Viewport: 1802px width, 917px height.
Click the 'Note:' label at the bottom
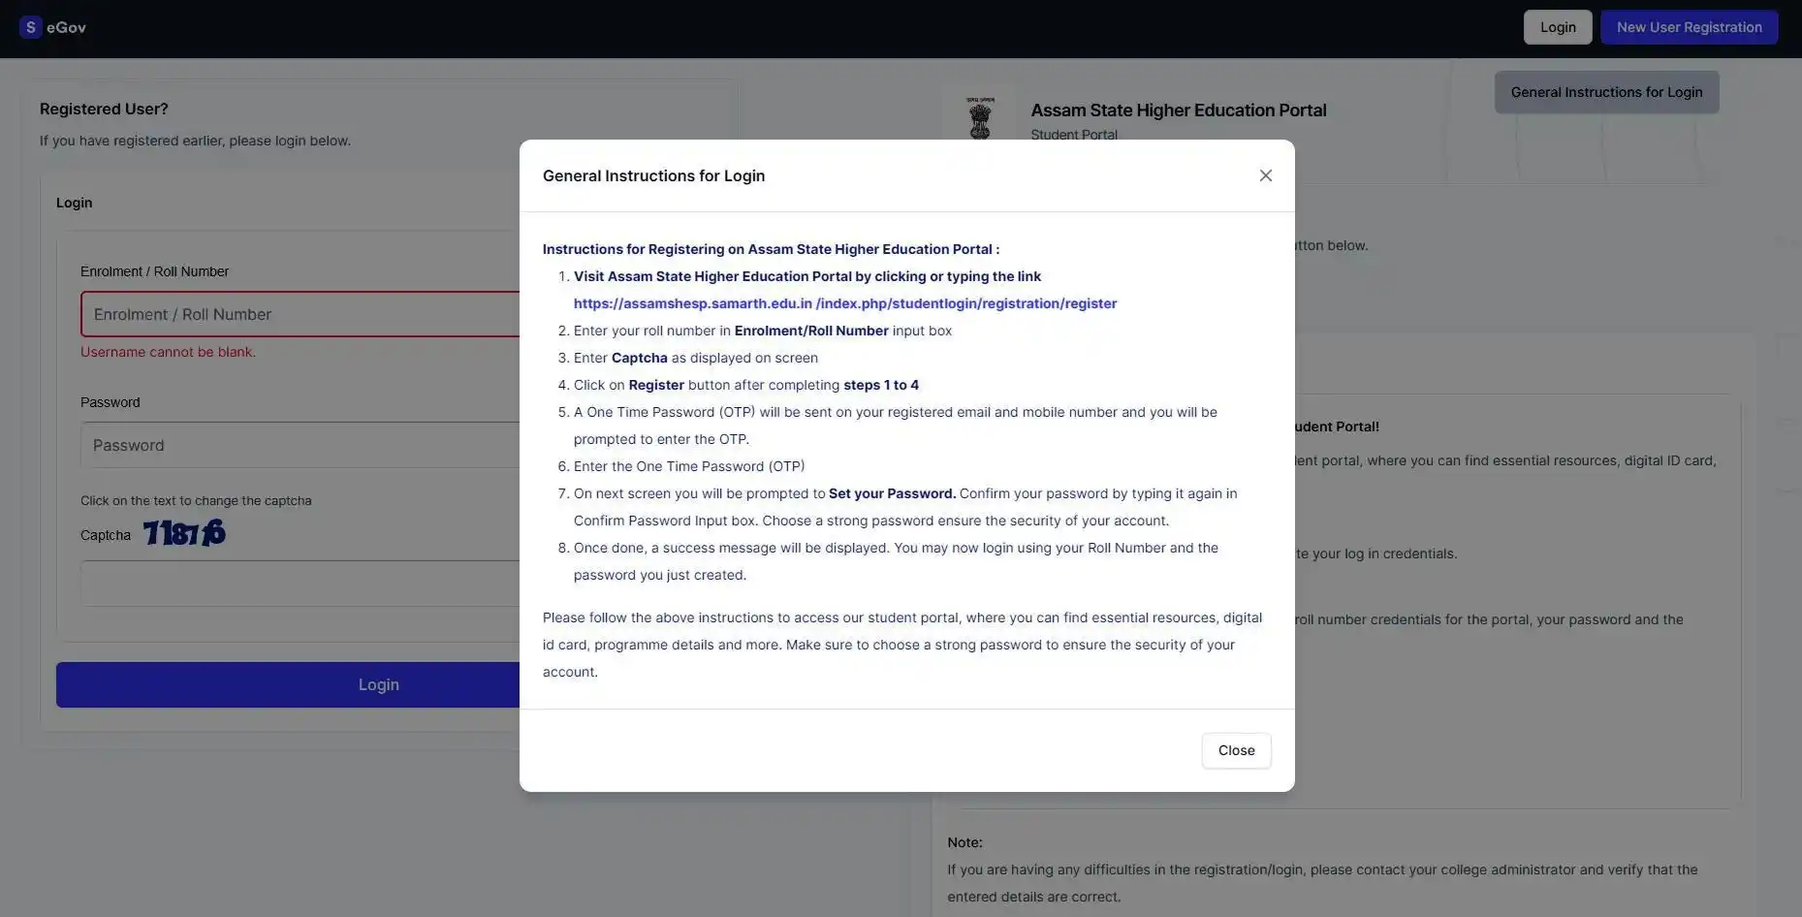pos(964,842)
